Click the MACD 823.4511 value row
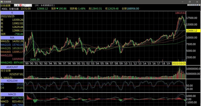This screenshot has width=201, height=106. 12,102
